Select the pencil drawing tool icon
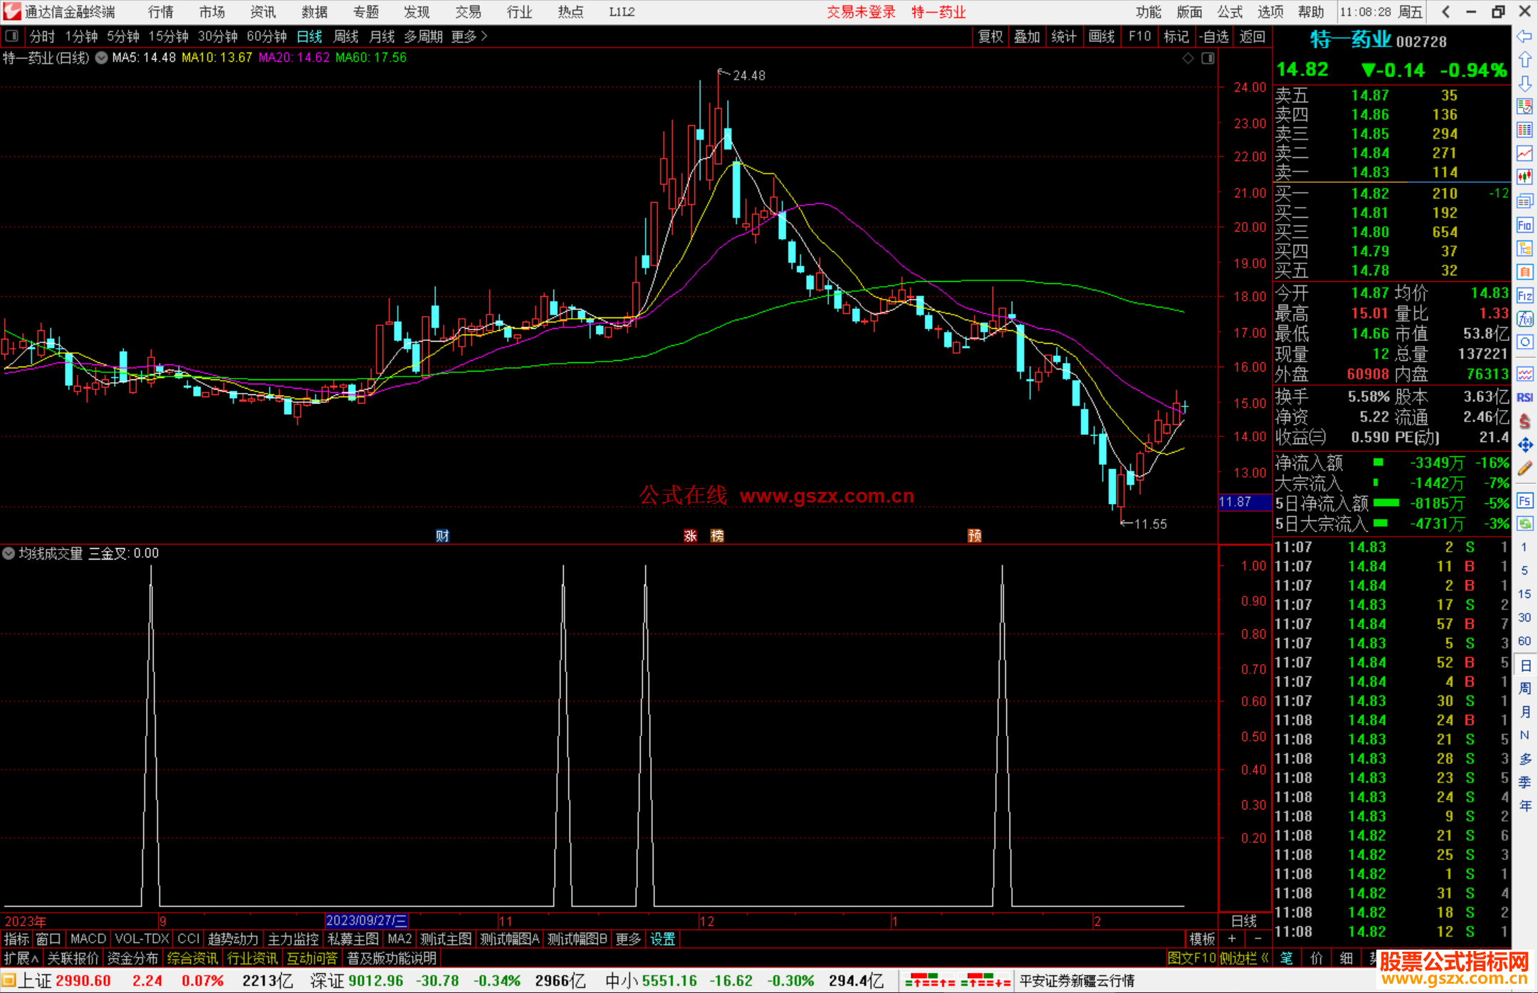 click(x=1524, y=468)
